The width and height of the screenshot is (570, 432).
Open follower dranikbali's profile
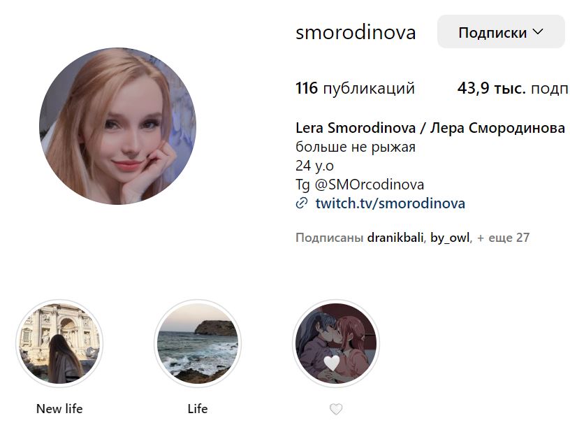pyautogui.click(x=395, y=238)
